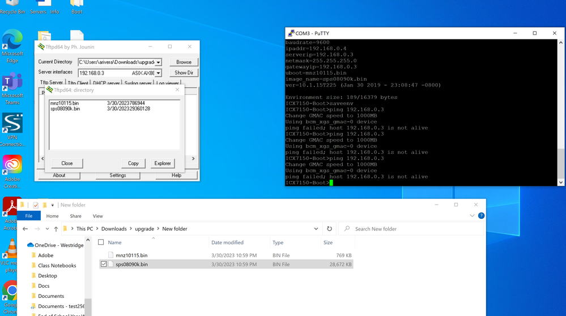Uncheck the sps08090k.bin file checkbox
Image resolution: width=566 pixels, height=316 pixels.
[103, 264]
